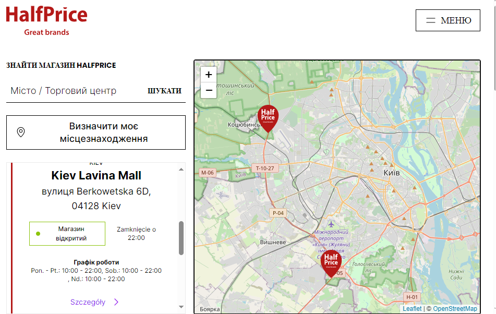Click the chevron arrow beside Szczegóły
Screen dimensions: 496x314
click(116, 302)
